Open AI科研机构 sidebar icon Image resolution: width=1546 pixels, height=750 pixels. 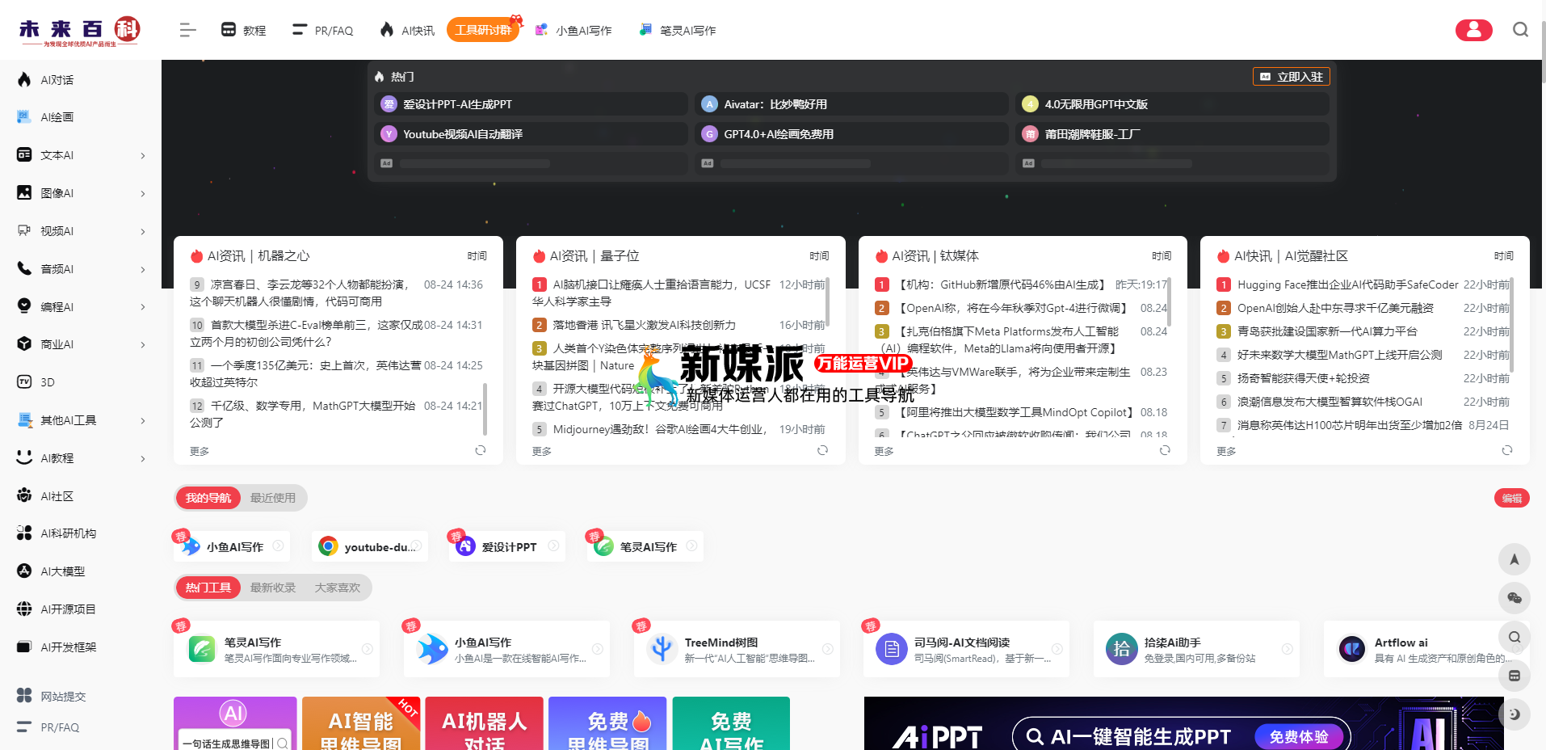tap(24, 533)
